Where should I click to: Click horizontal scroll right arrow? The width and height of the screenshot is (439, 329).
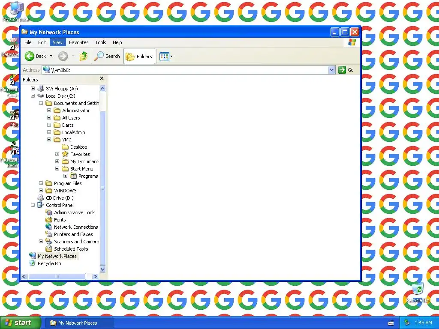tap(96, 276)
